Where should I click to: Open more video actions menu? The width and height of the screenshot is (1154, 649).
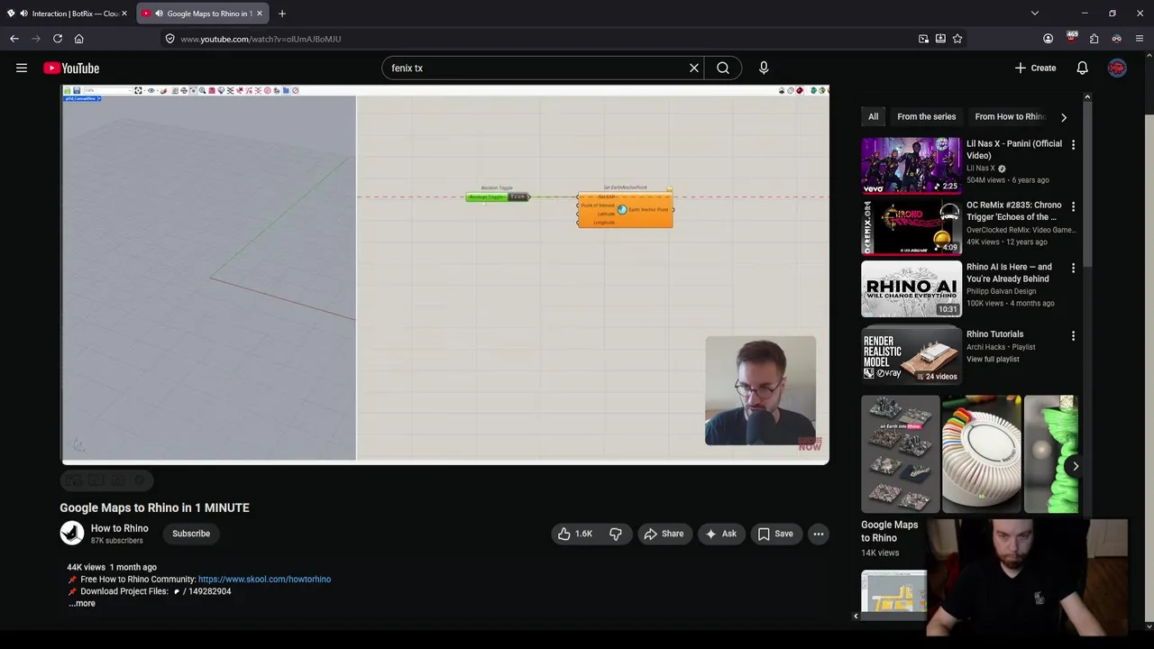pos(819,534)
